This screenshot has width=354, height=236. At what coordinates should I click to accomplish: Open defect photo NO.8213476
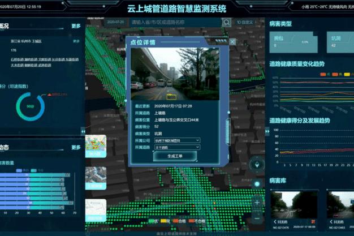[294, 204]
